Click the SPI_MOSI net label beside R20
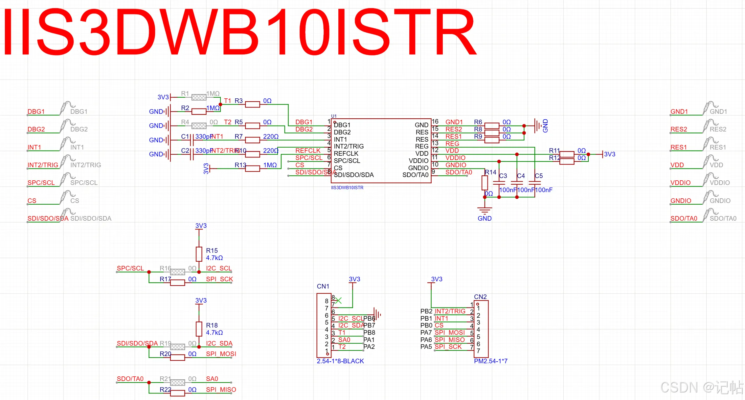Screen dimensions: 745x400 point(221,354)
